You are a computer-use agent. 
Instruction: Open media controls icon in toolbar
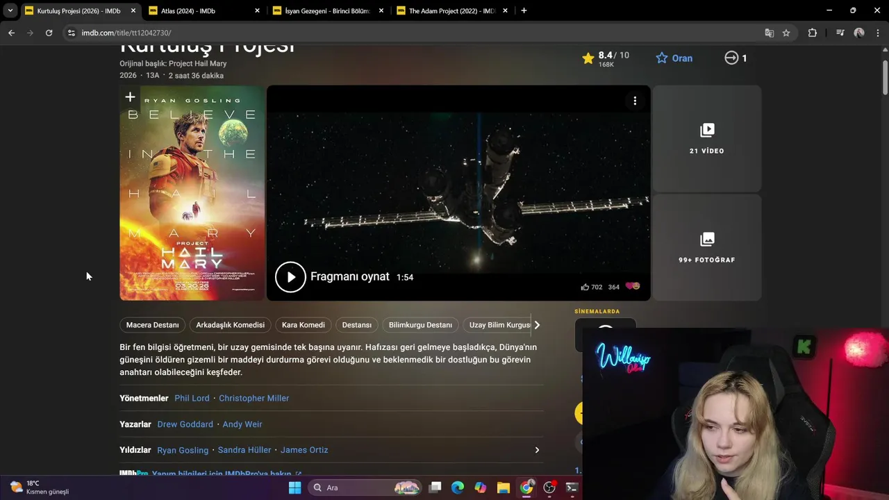(840, 33)
